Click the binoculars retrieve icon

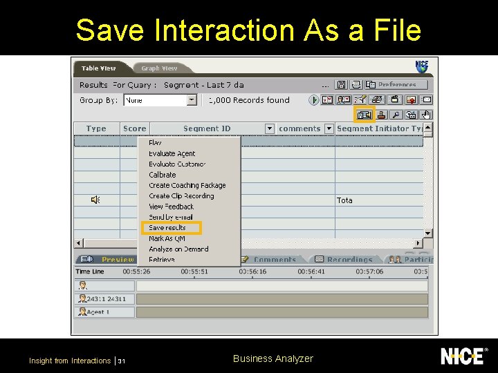[411, 115]
